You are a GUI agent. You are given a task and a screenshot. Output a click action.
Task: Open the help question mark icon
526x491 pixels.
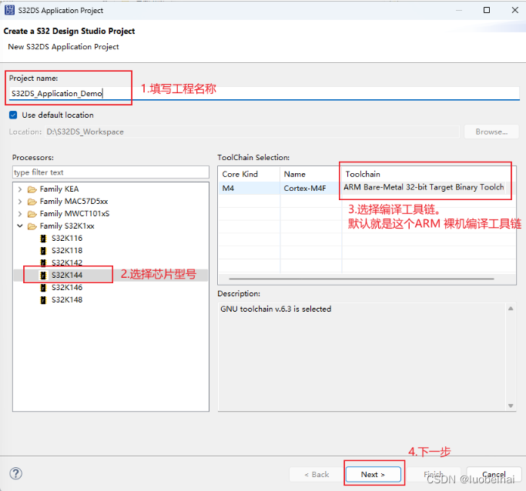15,473
